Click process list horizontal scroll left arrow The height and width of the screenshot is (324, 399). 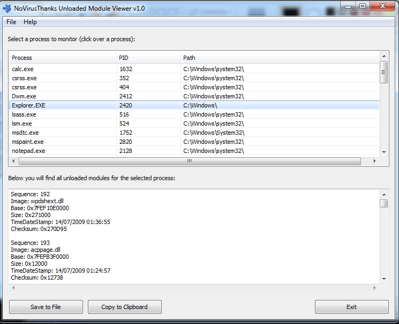click(13, 161)
